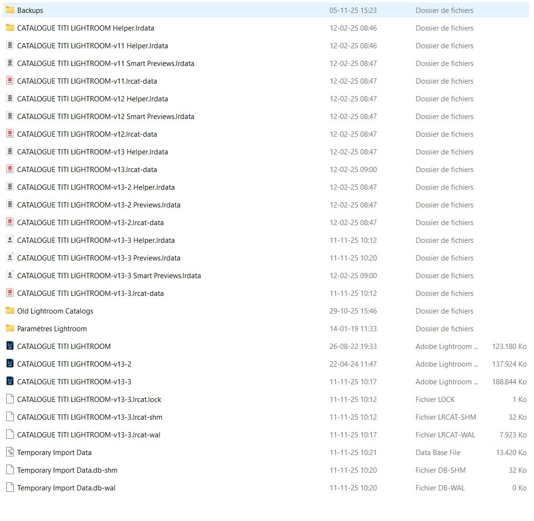Select CATALOGUE TITI LIGHTROOM-v13-3 catalog file name
Viewport: 534px width, 521px height.
coord(74,382)
